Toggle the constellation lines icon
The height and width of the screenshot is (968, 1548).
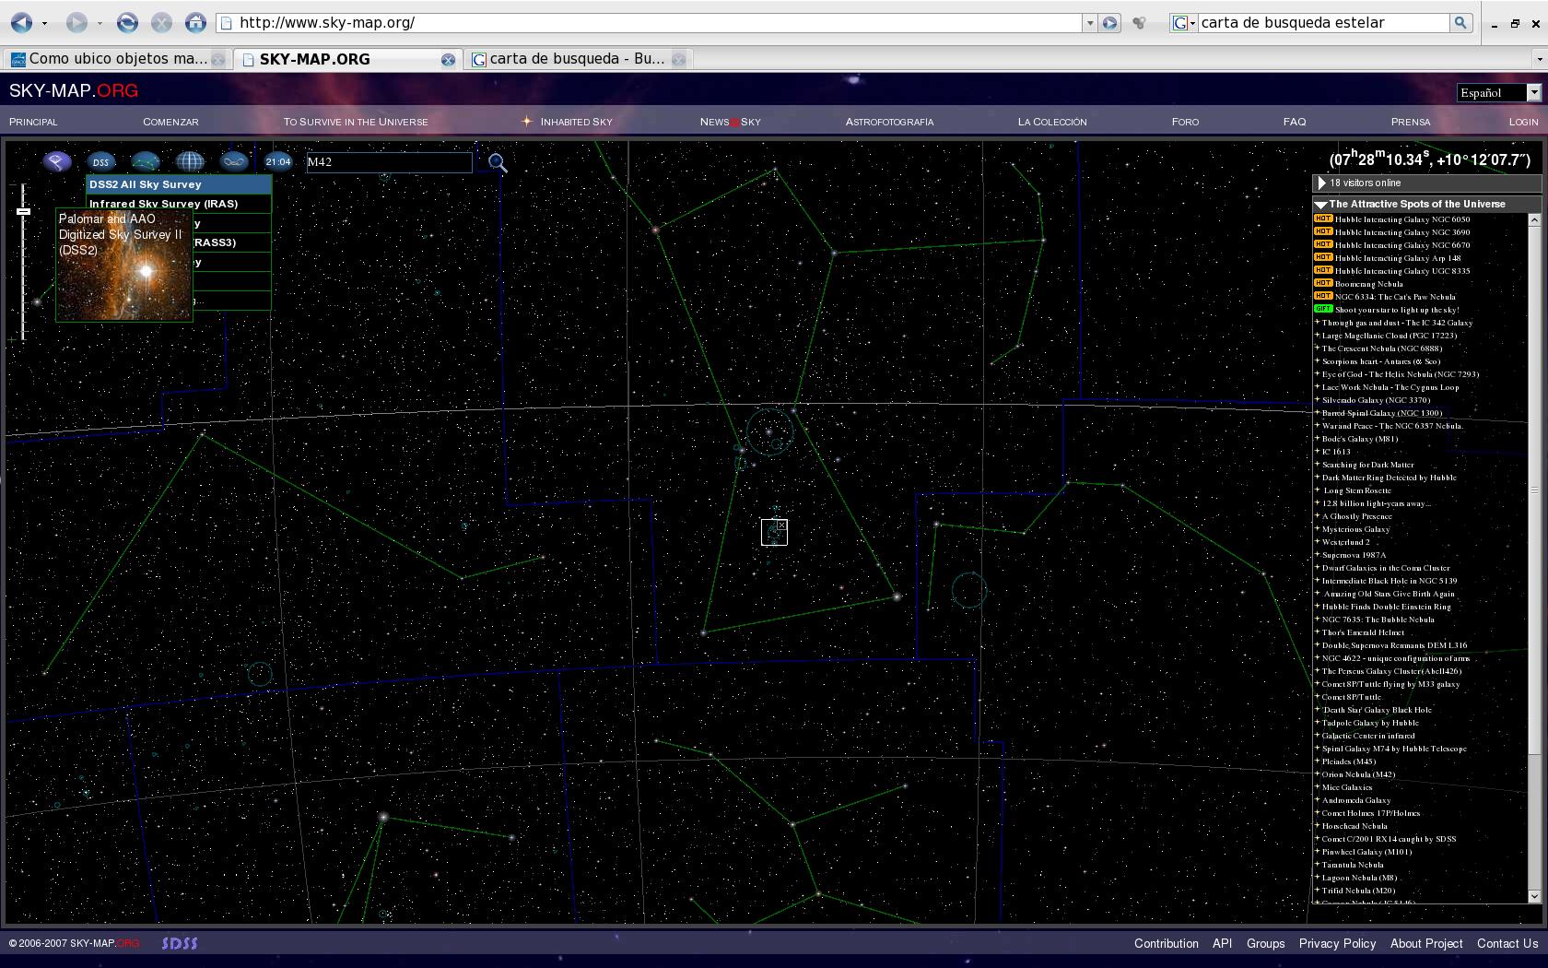145,161
